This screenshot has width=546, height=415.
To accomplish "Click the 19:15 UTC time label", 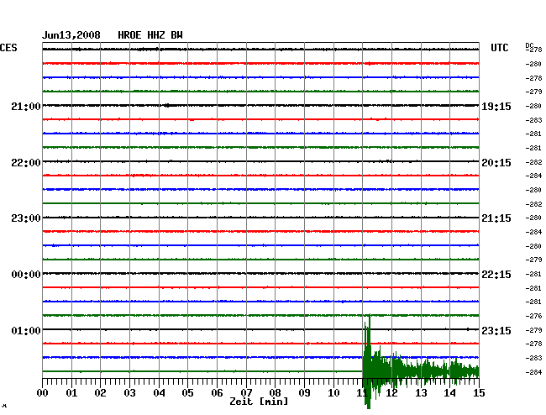I will 496,106.
